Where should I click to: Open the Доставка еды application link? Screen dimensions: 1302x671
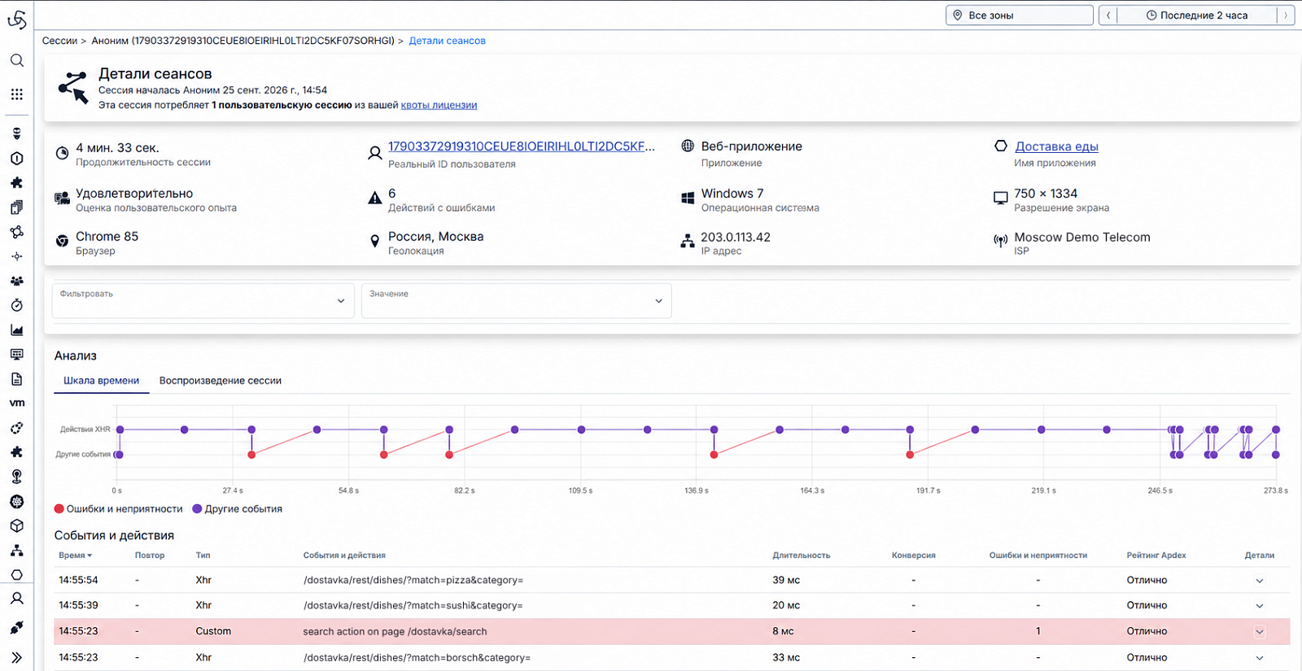[1056, 146]
